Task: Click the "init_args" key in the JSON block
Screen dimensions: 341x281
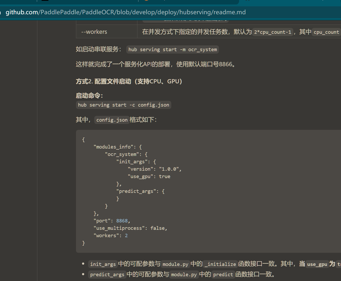Action: point(132,162)
